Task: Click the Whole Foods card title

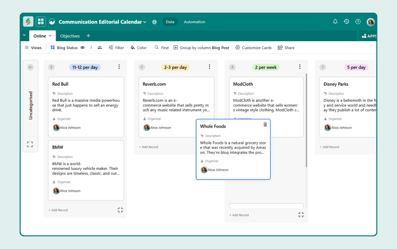Action: tap(213, 126)
